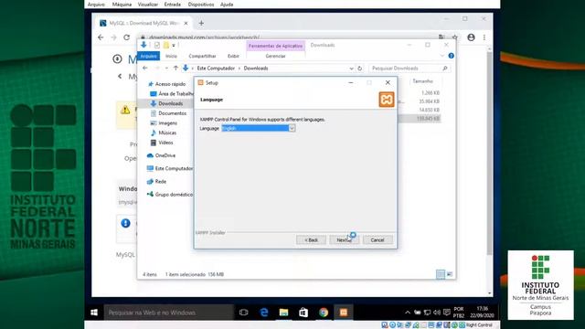Reload the Chrome page

pos(126,37)
